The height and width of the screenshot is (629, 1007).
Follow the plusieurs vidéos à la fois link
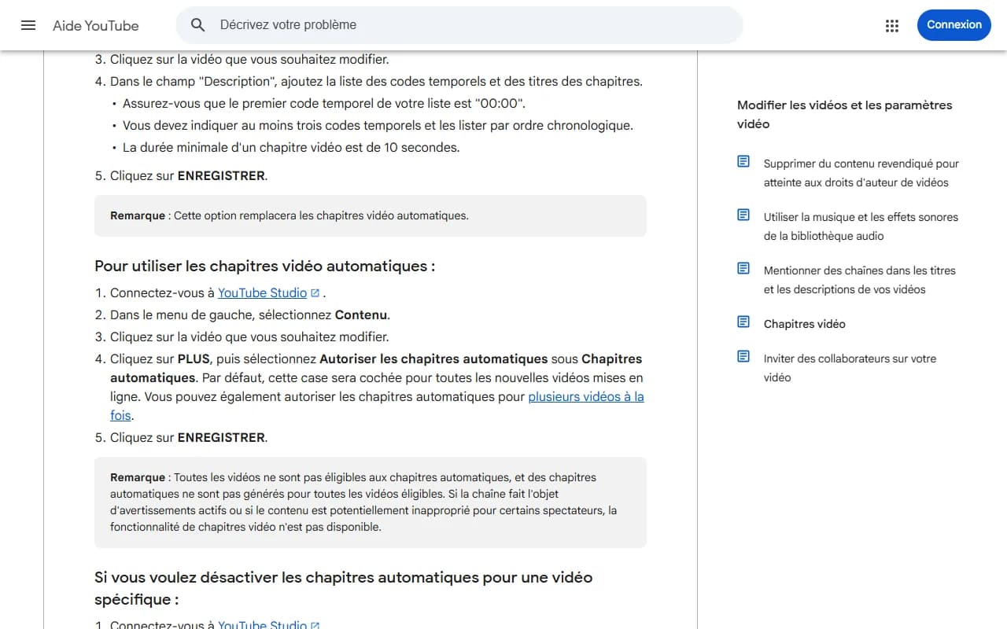(x=377, y=406)
